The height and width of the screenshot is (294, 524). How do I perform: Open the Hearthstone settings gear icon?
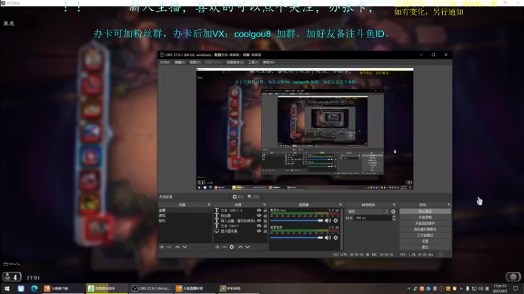tap(513, 276)
